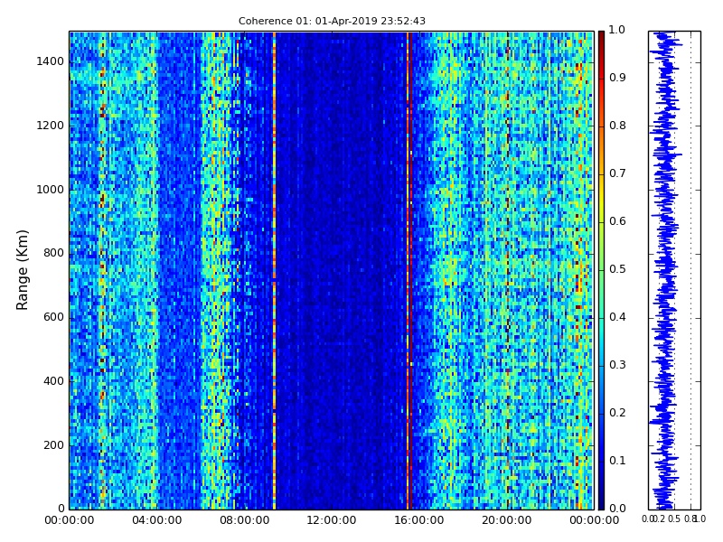Click the colorbar 0.5 label
This screenshot has width=723, height=542.
[617, 269]
